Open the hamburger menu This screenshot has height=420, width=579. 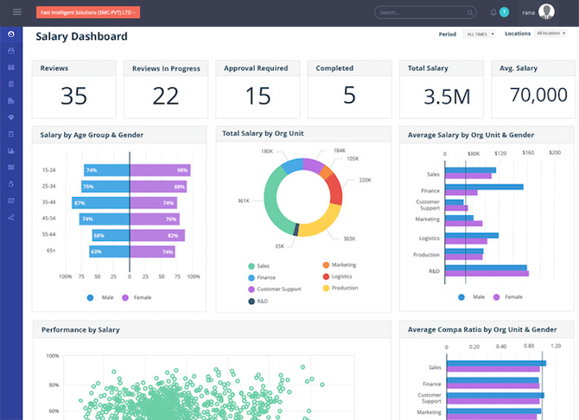tap(17, 12)
